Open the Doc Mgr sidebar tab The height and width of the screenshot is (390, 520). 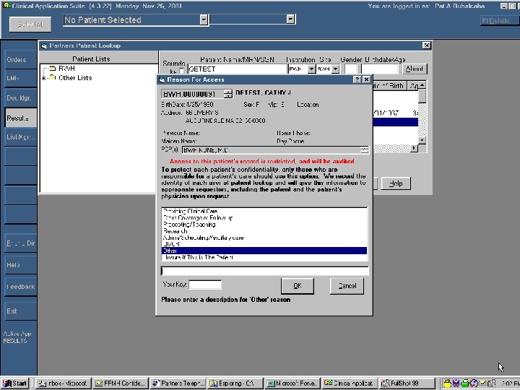(x=20, y=97)
